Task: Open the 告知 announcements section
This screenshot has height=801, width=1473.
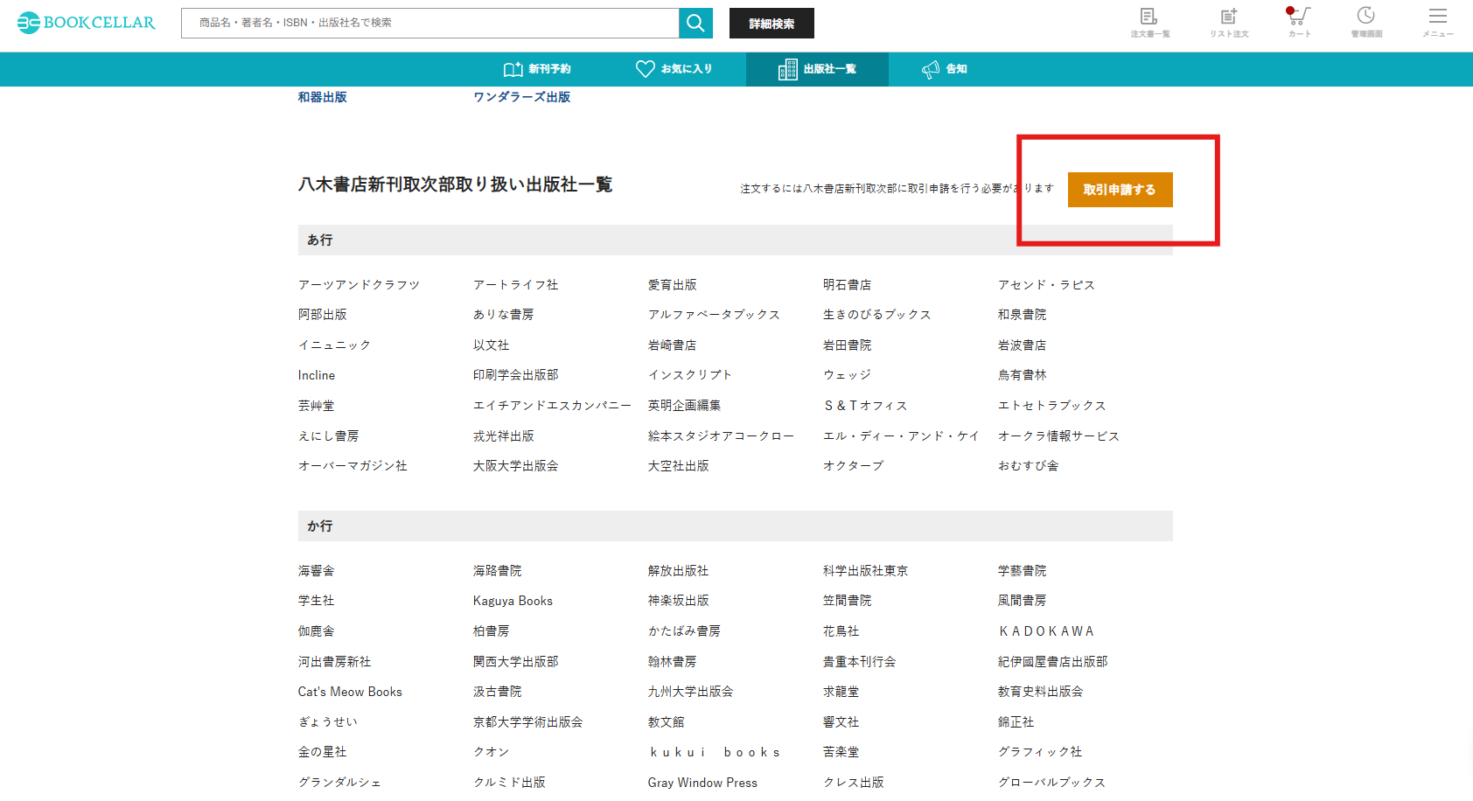Action: coord(944,69)
